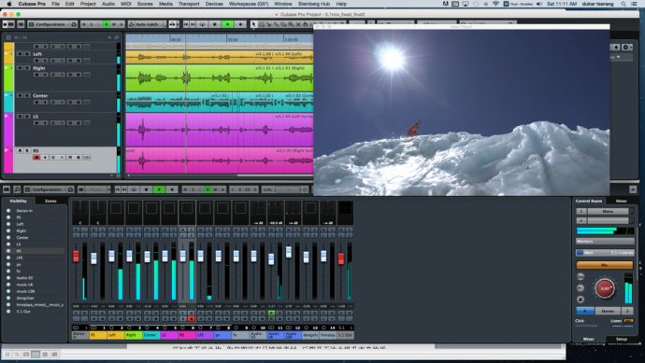
Task: Click the racks icon left of Racks dropdown
Action: point(81,189)
